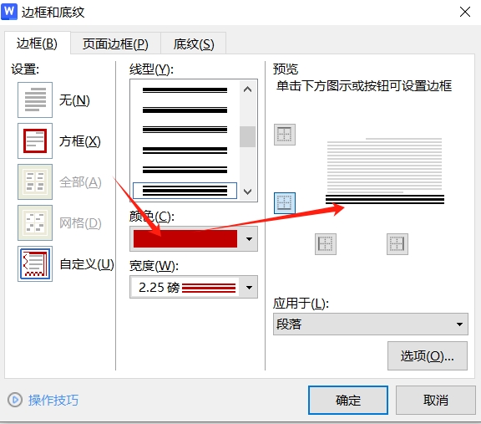
Task: Switch to the 底纹(S) tab
Action: point(194,44)
